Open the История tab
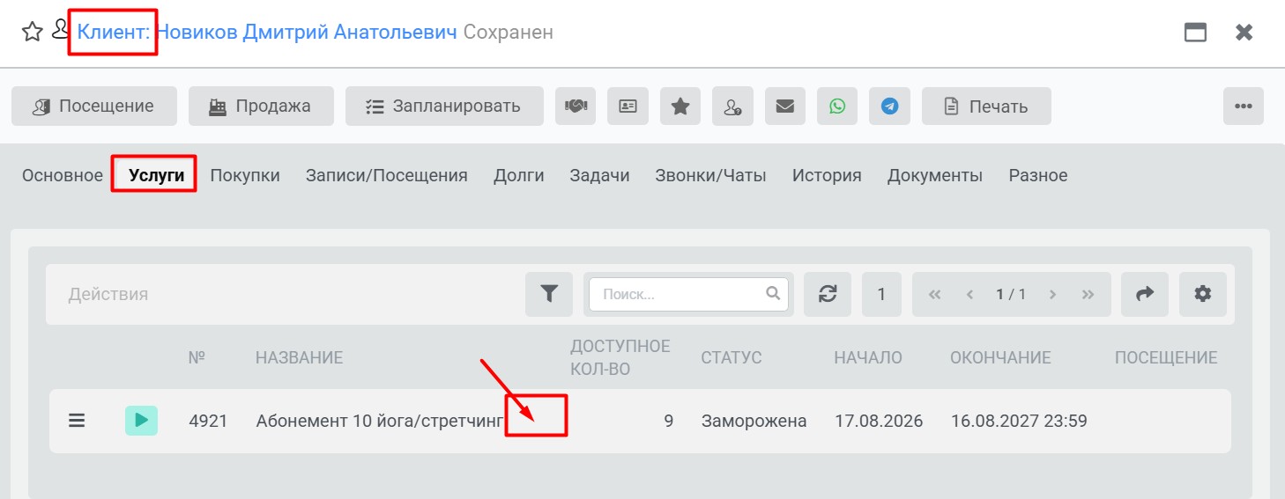1285x499 pixels. click(x=827, y=175)
